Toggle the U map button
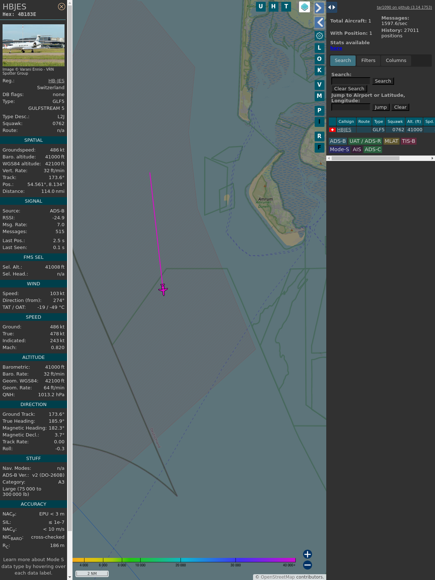The height and width of the screenshot is (580, 435). (x=261, y=7)
